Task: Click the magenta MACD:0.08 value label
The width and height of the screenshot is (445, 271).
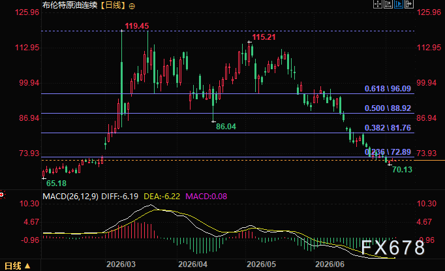Action: [206, 197]
